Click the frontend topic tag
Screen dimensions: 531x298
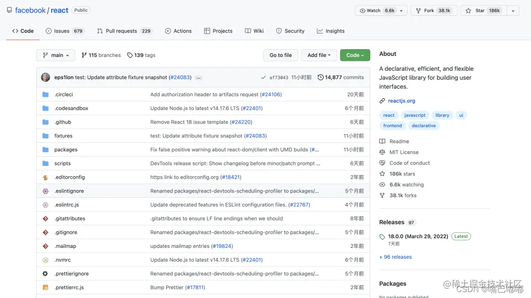point(392,126)
